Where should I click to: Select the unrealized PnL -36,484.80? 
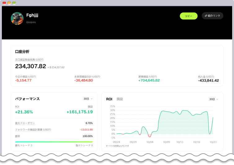tap(84, 80)
